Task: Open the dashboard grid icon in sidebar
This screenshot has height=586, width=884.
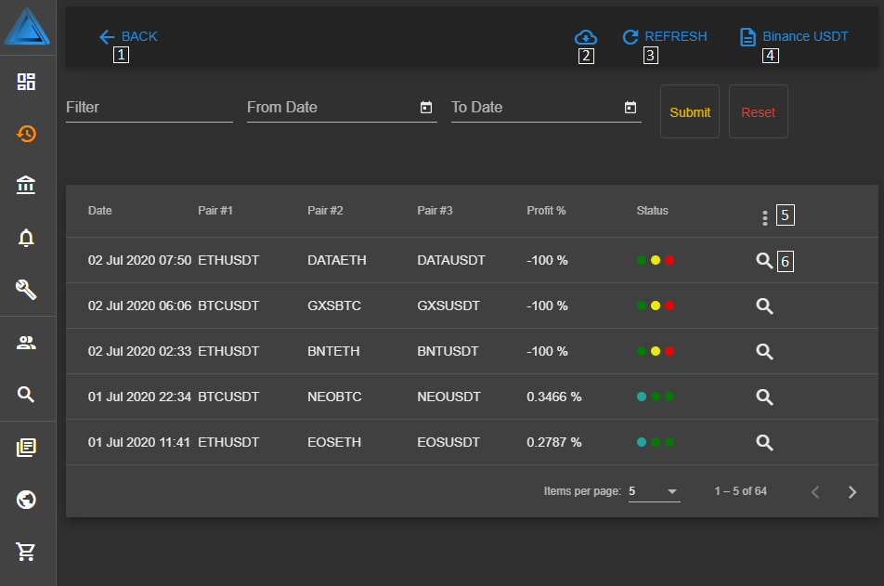Action: [x=26, y=82]
